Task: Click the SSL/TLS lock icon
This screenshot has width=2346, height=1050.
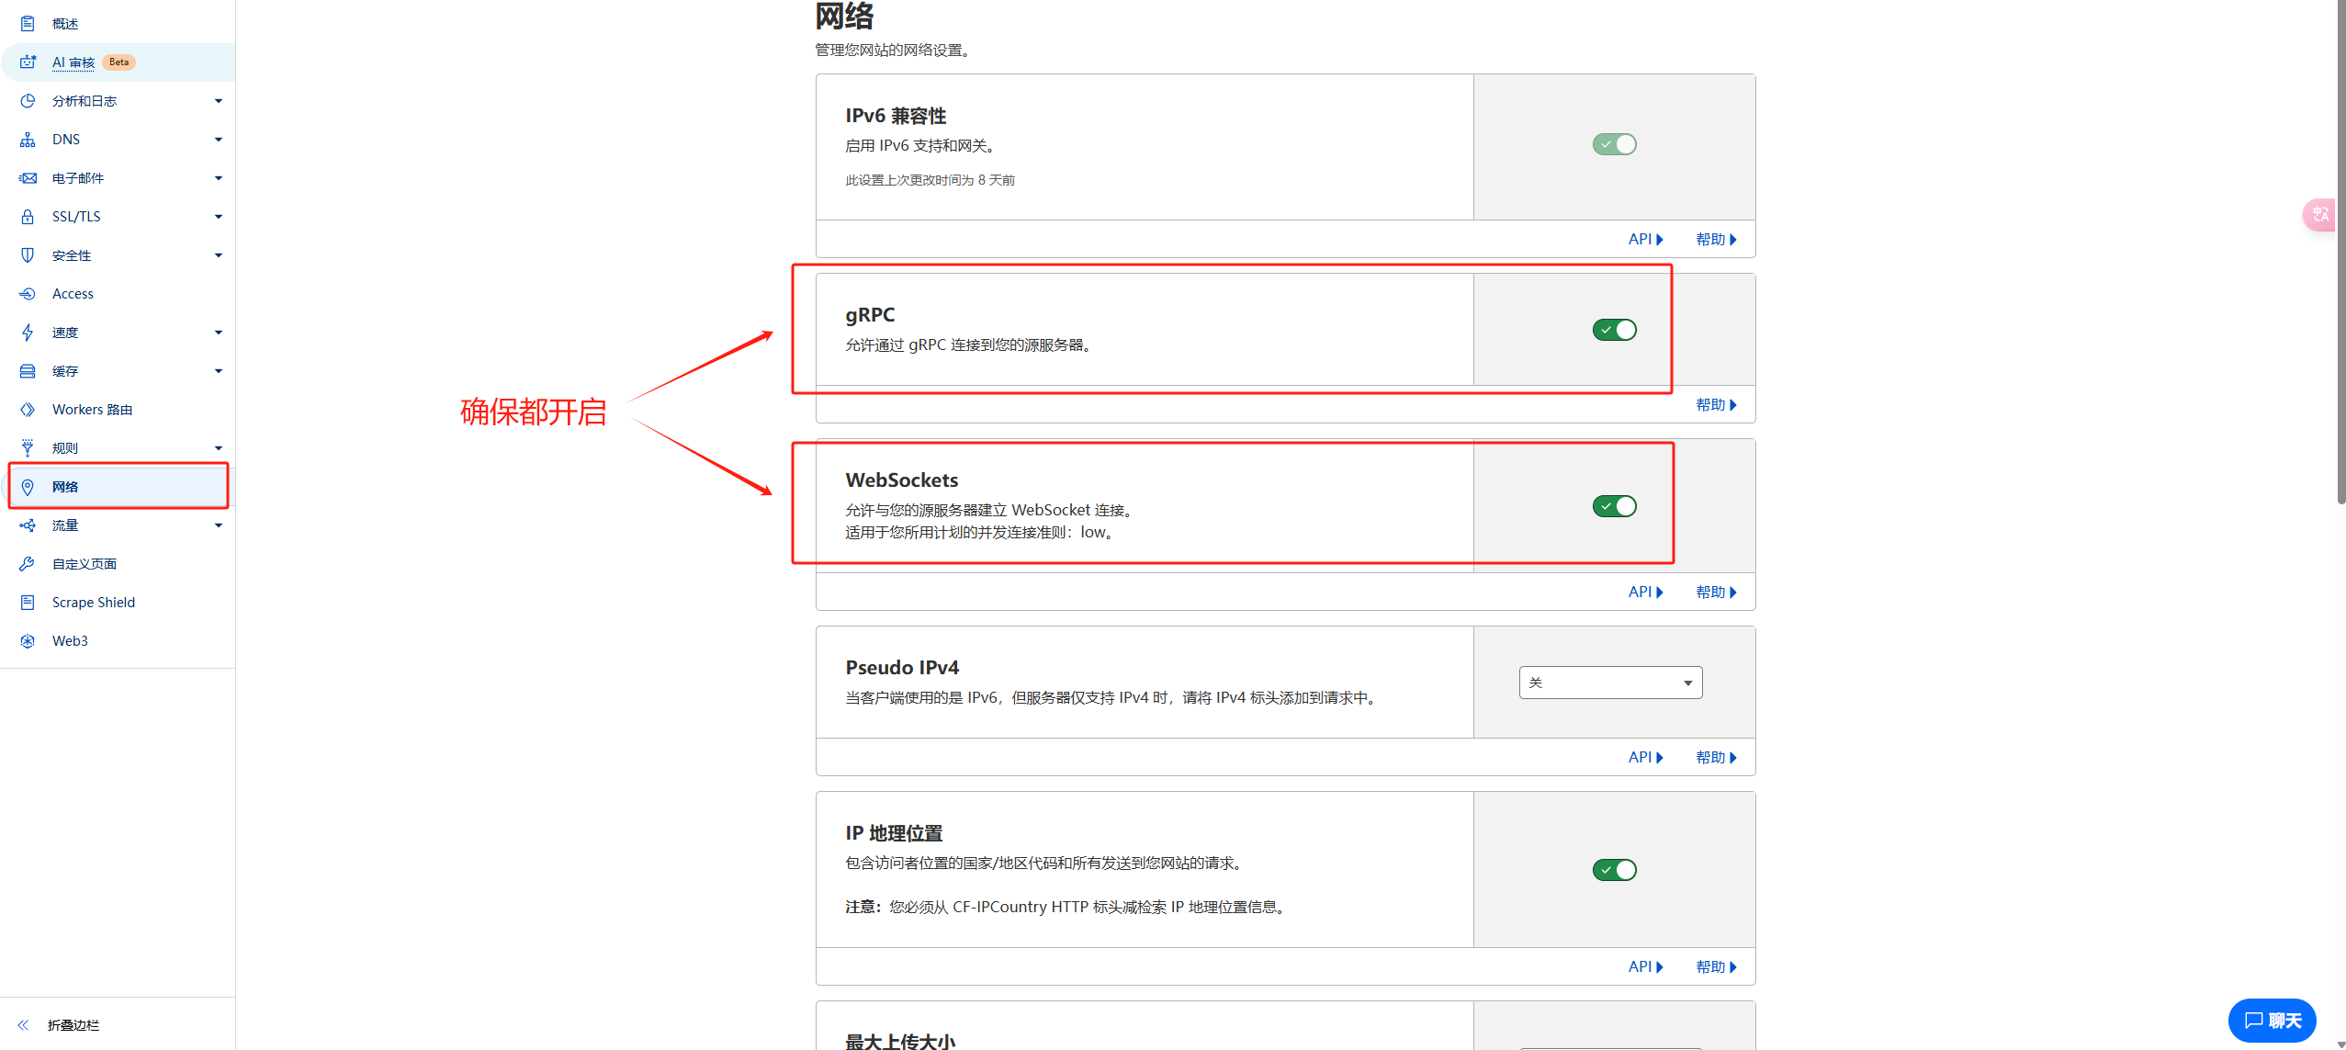Action: 28,217
